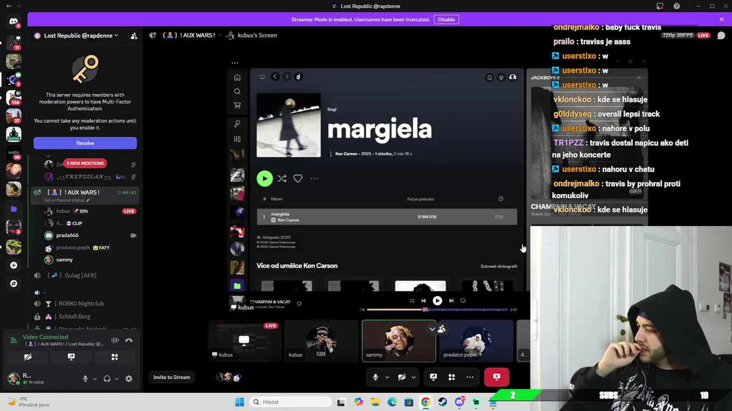The height and width of the screenshot is (411, 732).
Task: Open the chat bubble icon top right
Action: point(721,35)
